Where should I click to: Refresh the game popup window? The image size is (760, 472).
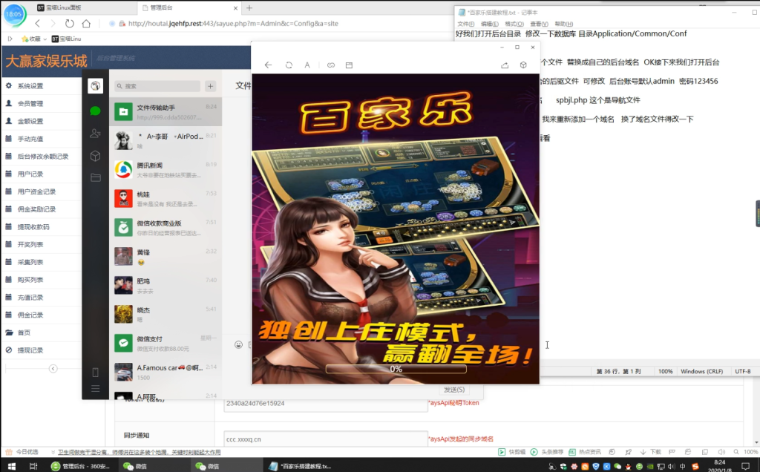289,65
